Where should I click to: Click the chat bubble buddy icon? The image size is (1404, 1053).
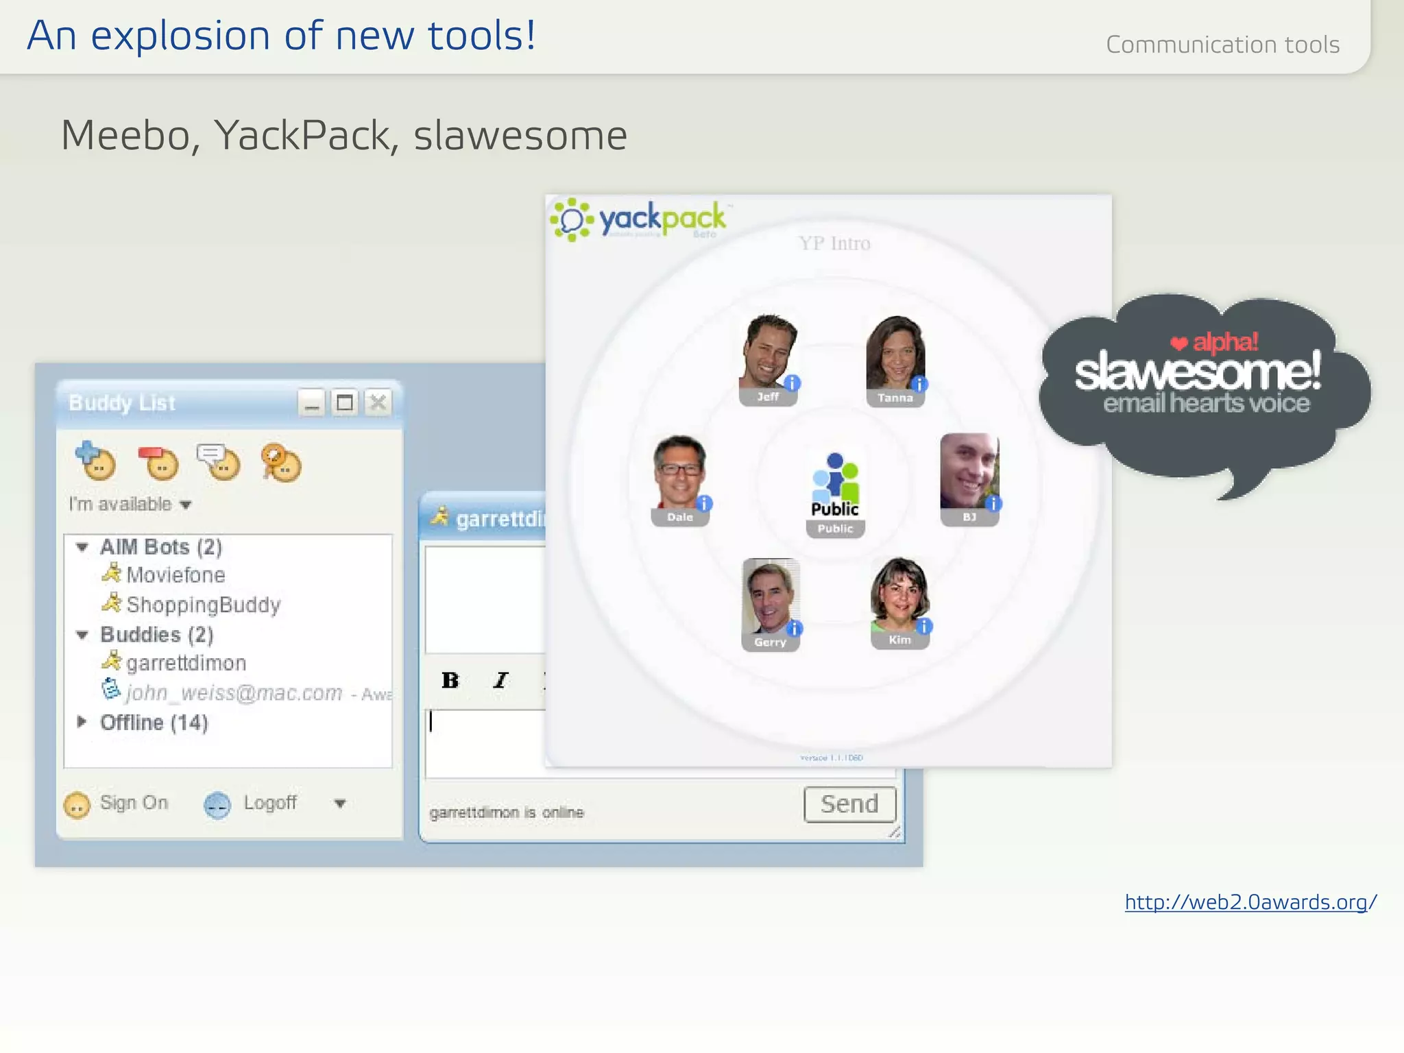[x=219, y=461]
